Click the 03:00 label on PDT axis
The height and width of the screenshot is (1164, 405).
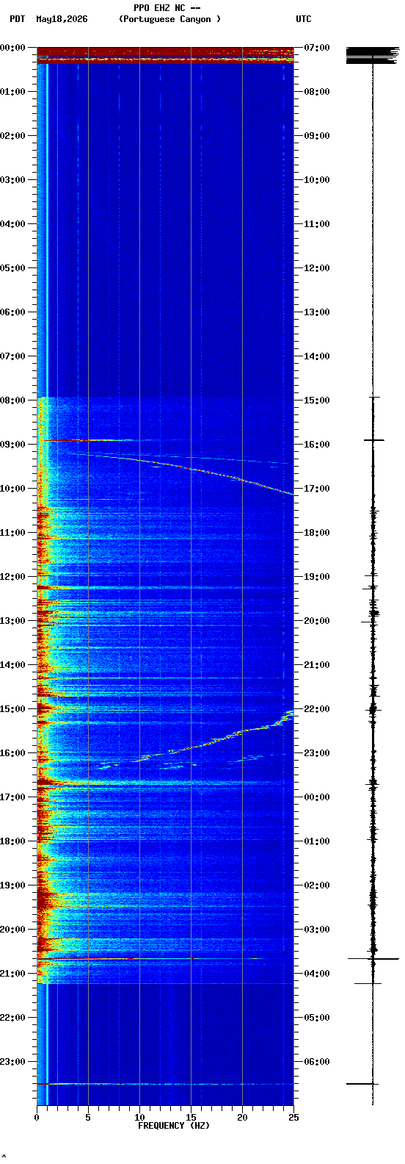pyautogui.click(x=12, y=179)
